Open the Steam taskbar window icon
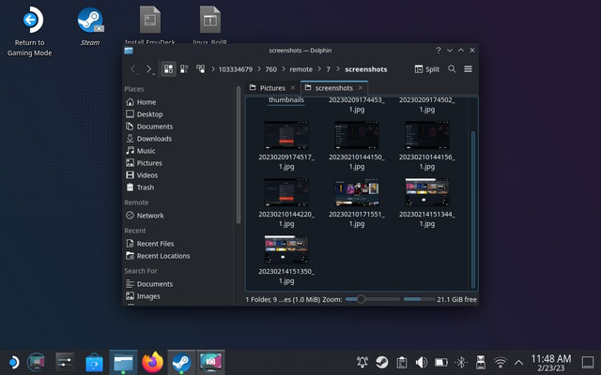 coord(181,362)
